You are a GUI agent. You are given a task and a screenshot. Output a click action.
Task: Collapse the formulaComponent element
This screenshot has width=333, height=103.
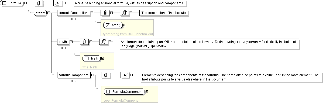point(92,75)
